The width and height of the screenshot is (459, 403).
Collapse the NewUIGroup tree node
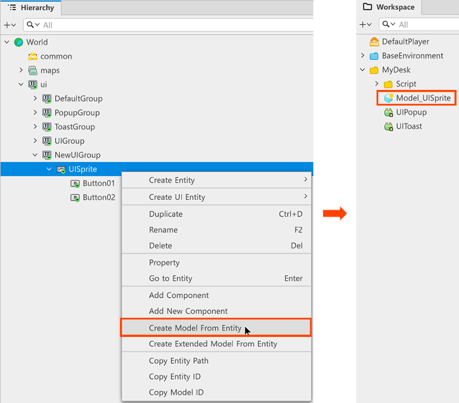click(x=35, y=155)
